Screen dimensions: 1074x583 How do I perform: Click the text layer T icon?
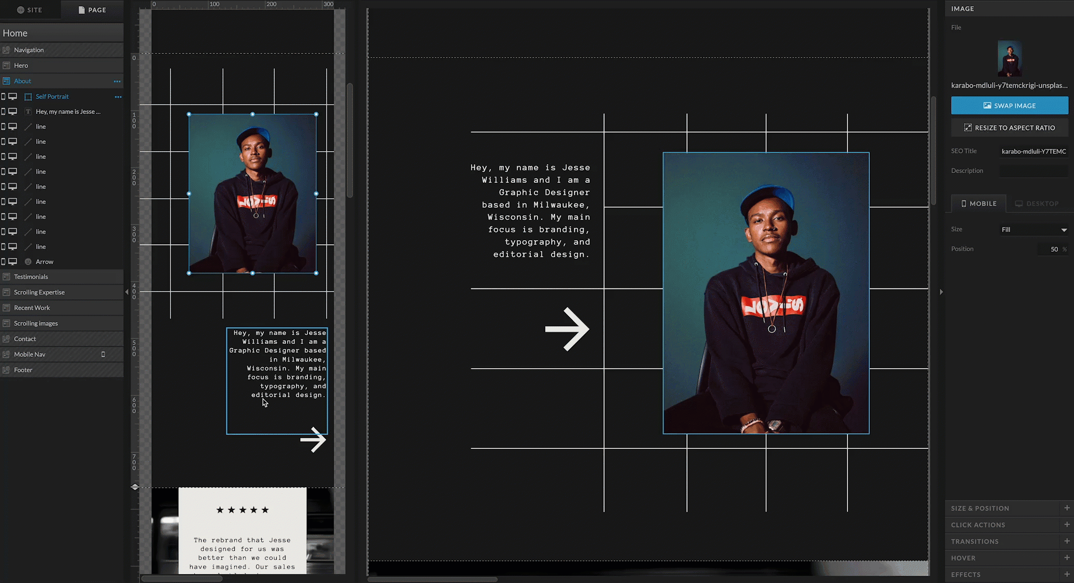(28, 112)
